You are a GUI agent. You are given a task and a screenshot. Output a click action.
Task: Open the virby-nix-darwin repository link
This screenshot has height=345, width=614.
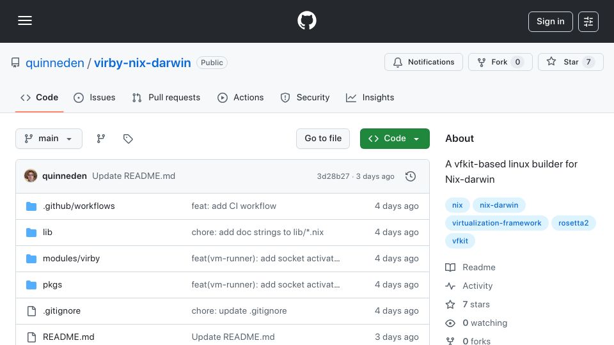click(x=142, y=63)
